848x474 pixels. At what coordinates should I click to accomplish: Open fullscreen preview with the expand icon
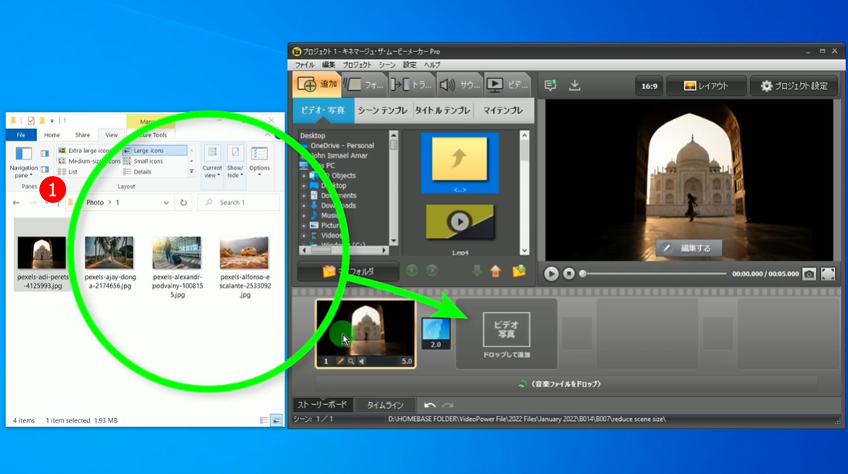coord(828,273)
